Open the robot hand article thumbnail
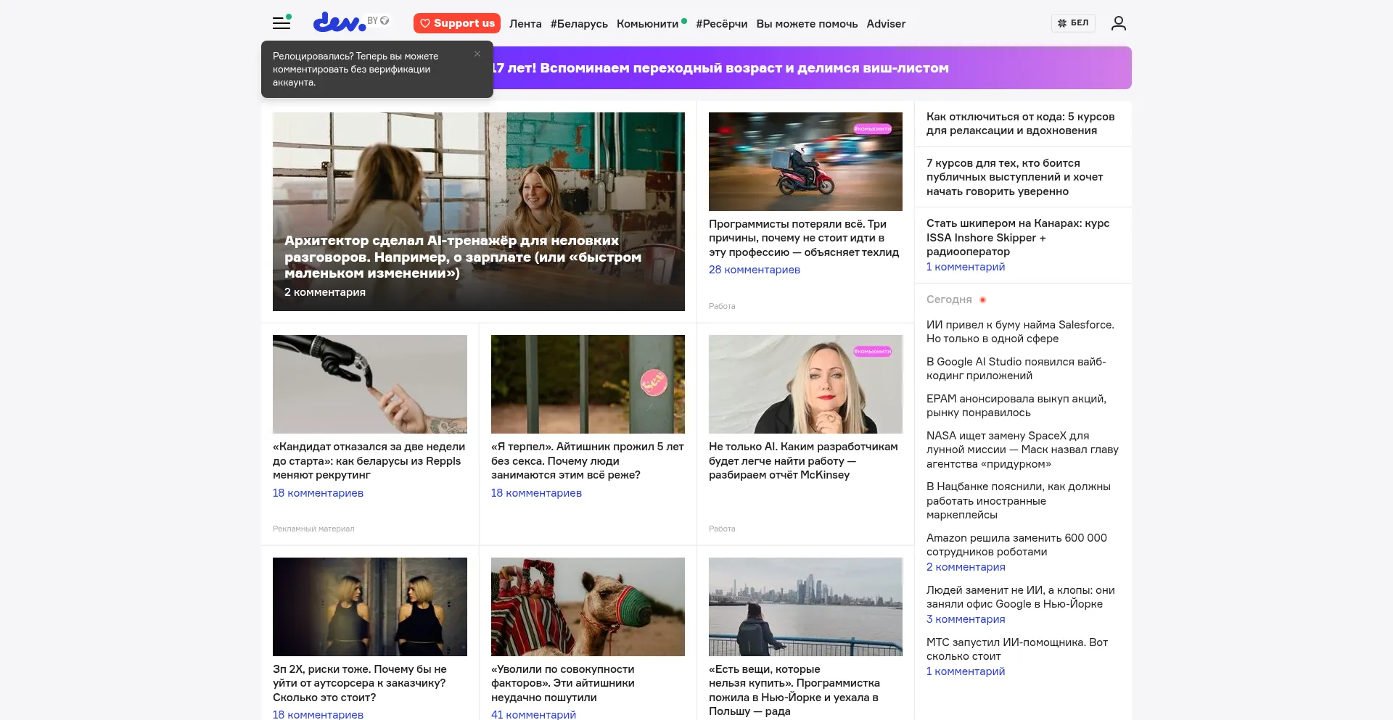 369,384
